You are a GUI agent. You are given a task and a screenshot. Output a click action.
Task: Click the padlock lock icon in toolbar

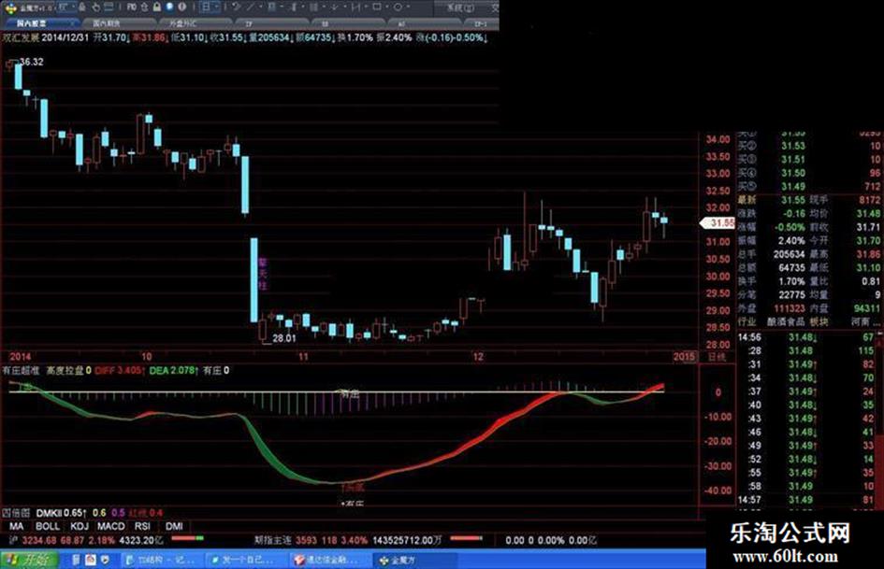157,7
